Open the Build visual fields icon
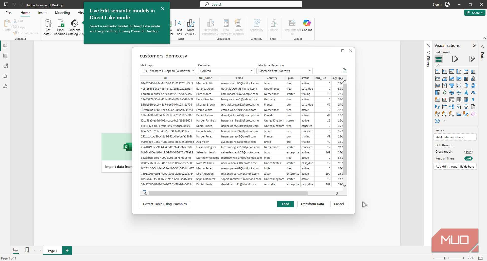Screen dimensions: 487x261 [x=438, y=59]
